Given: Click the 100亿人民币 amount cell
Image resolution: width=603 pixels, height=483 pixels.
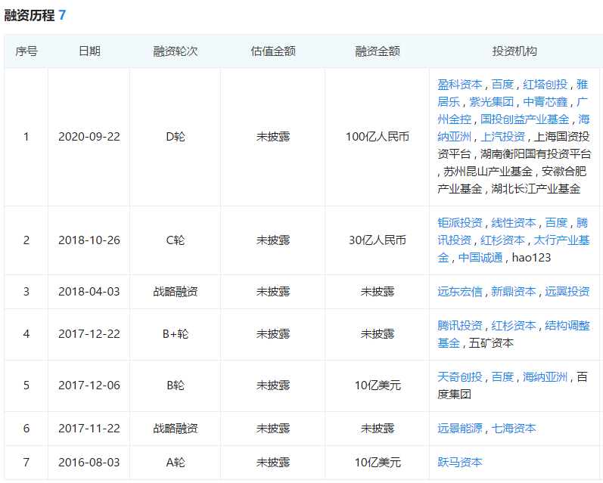Looking at the screenshot, I should click(x=378, y=137).
